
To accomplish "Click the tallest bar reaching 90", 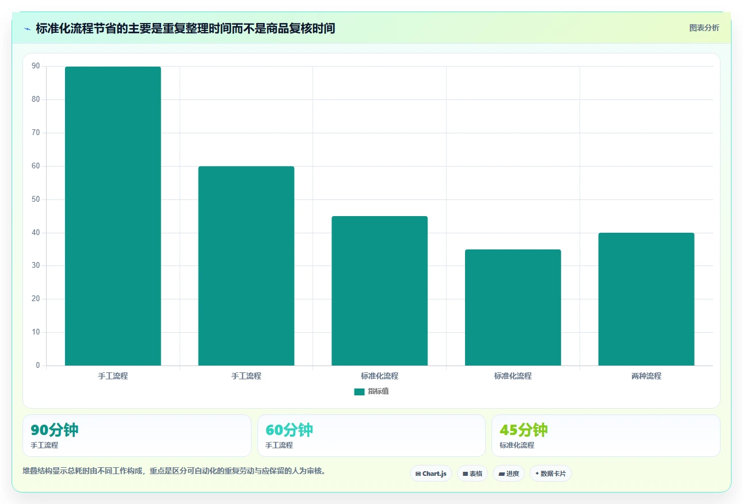I will click(113, 216).
